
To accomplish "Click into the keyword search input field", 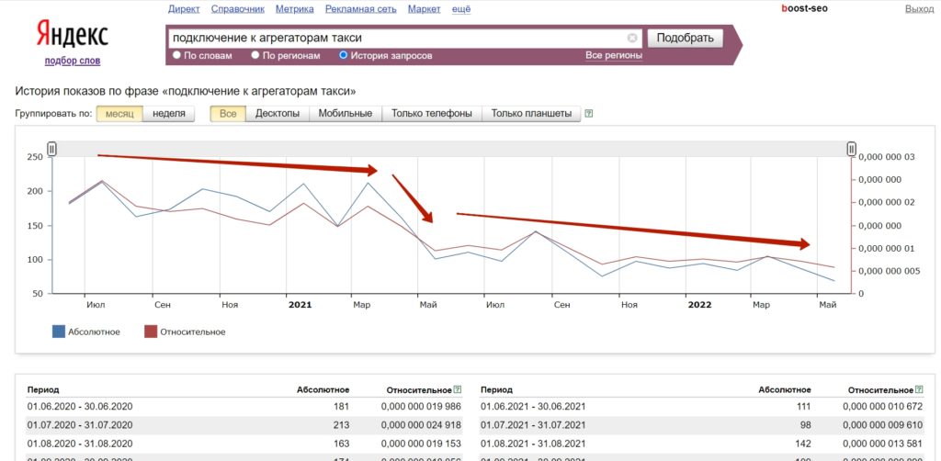I will tap(396, 39).
